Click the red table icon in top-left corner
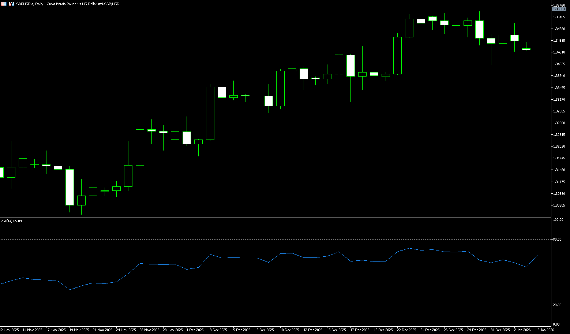 coord(4,4)
